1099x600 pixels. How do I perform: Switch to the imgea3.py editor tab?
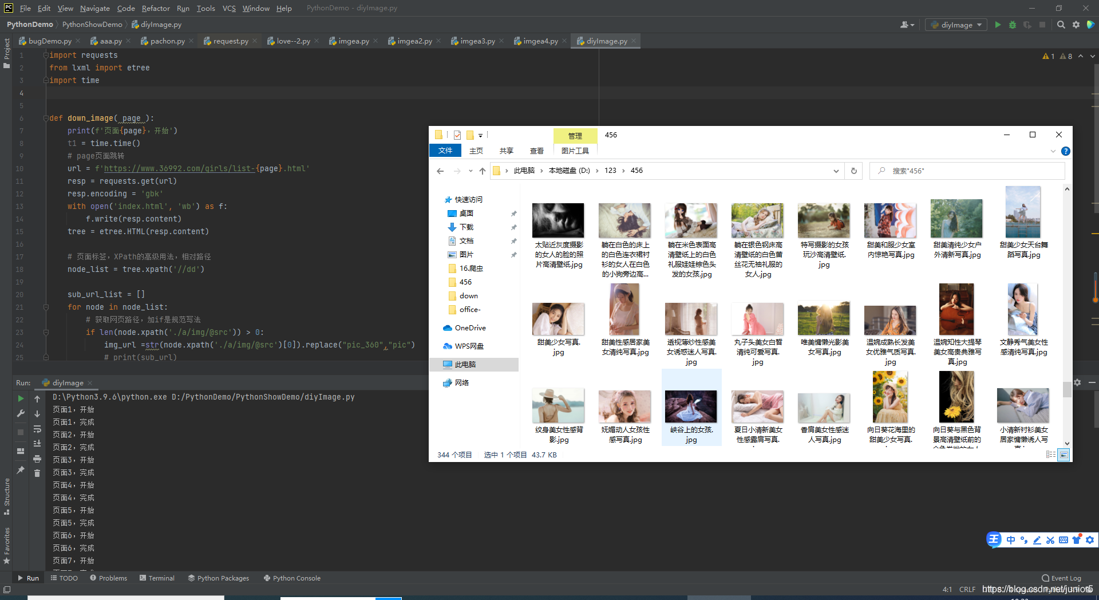coord(477,41)
